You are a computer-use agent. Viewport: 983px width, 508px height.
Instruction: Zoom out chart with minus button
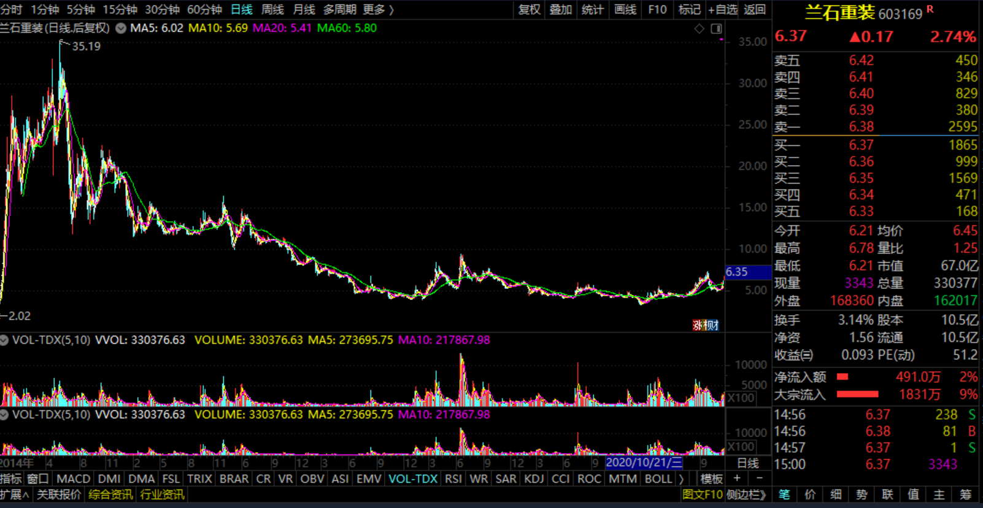point(759,479)
